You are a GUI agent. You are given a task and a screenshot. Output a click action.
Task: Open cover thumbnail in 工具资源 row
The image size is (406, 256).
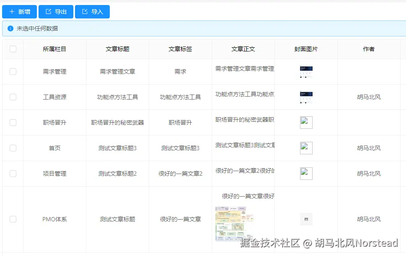306,97
